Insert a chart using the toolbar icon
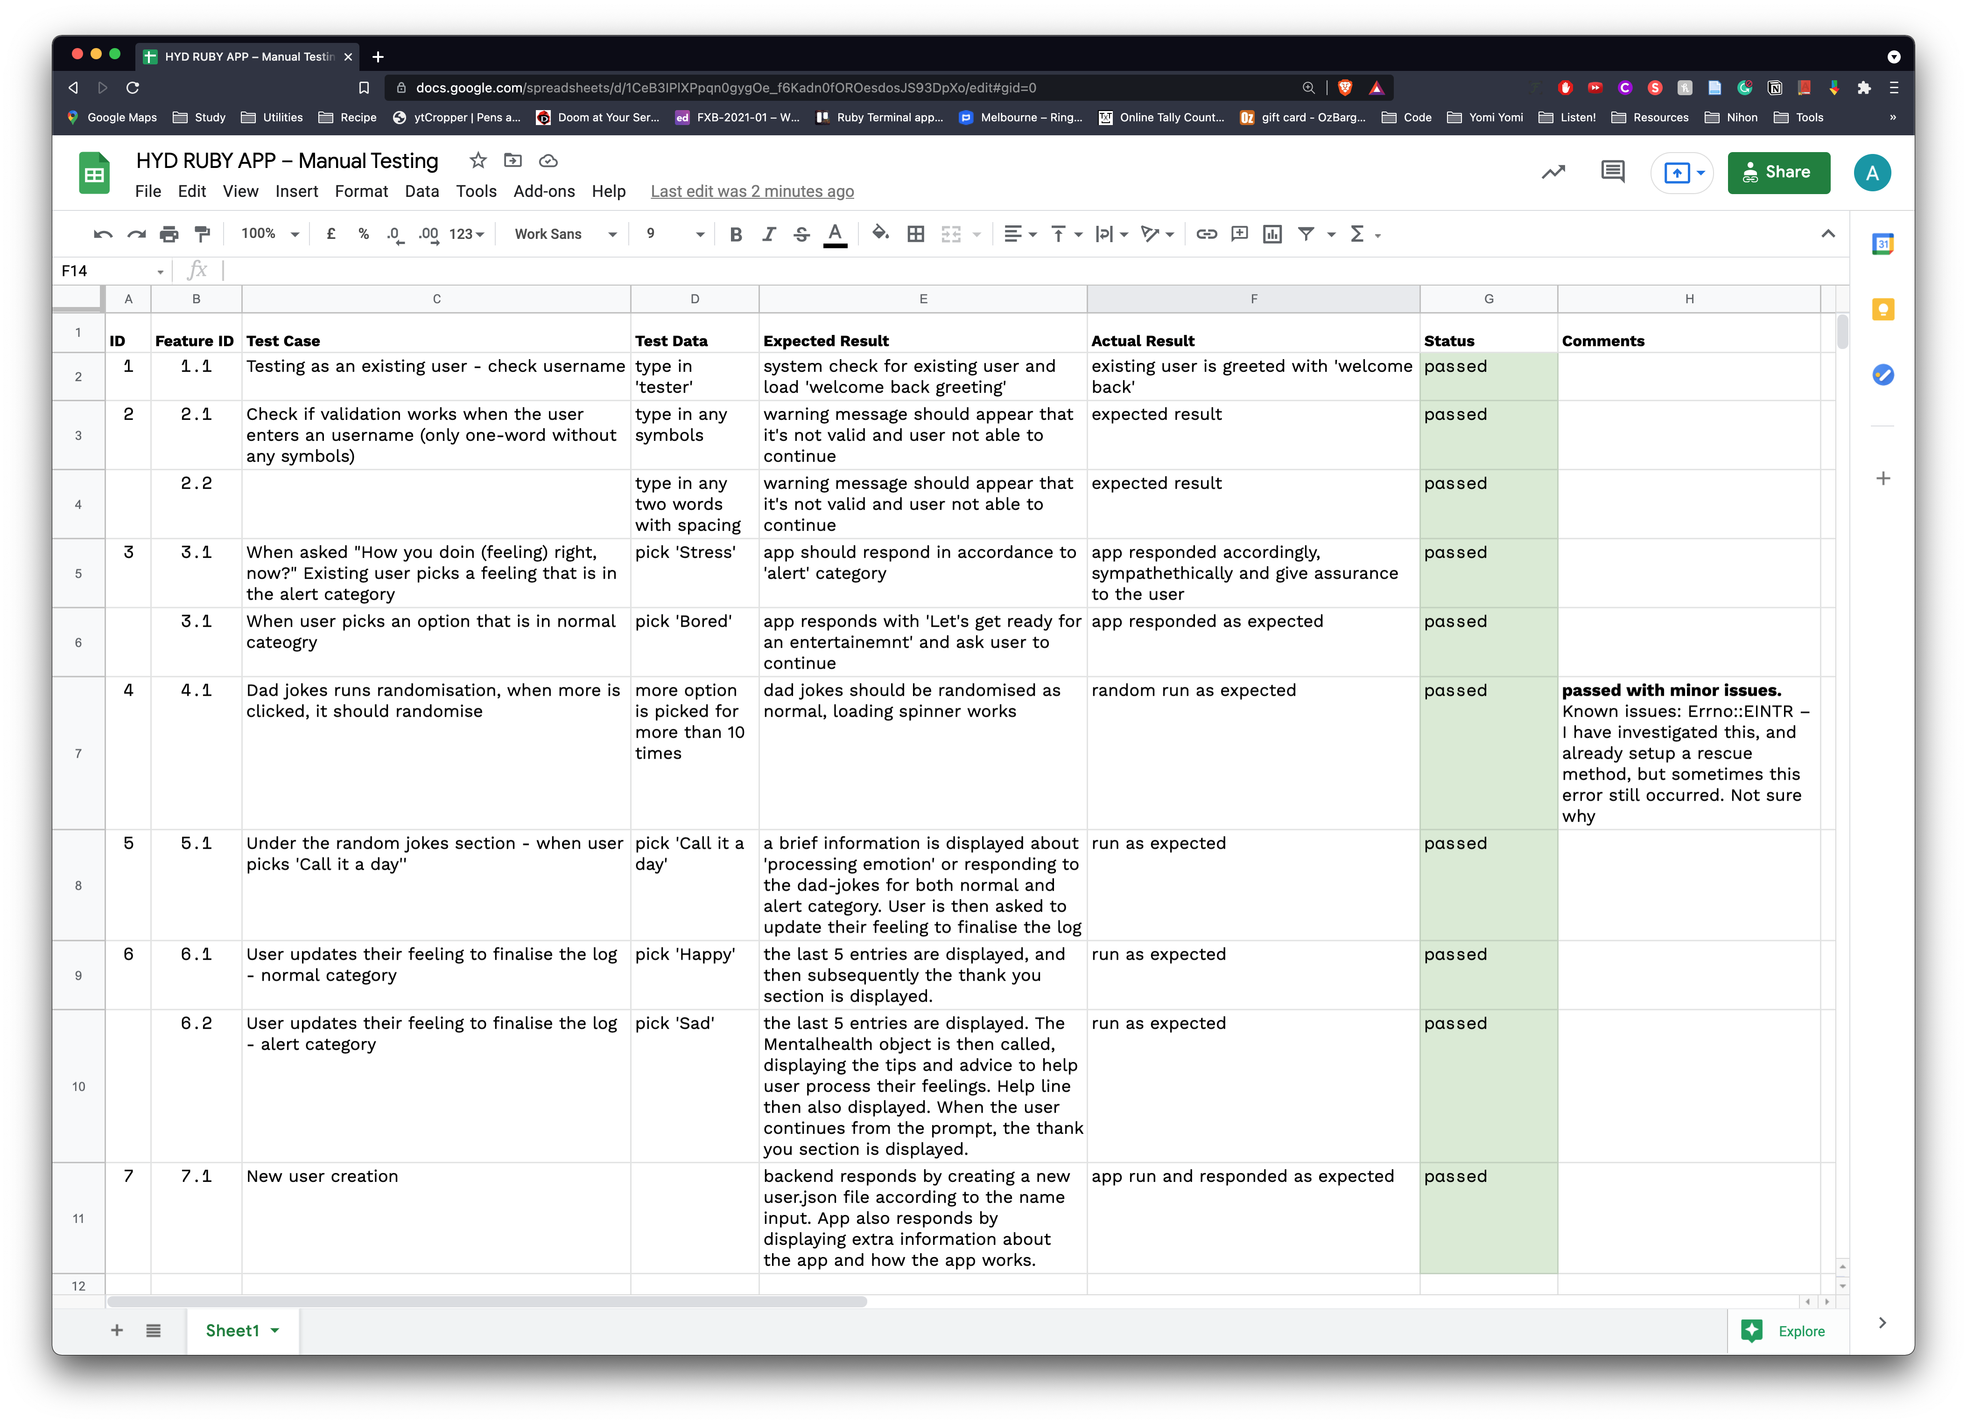 [x=1272, y=234]
